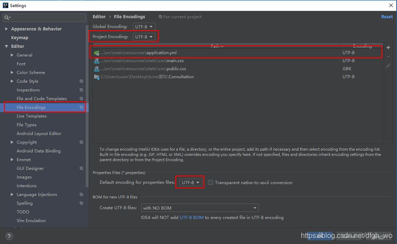
Task: Expand the Copyright node
Action: (12, 142)
